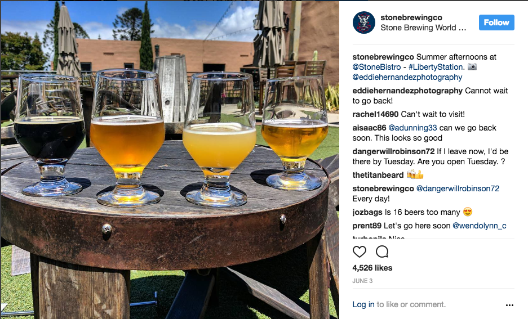Open the stonebrewingco username in header

(x=411, y=17)
